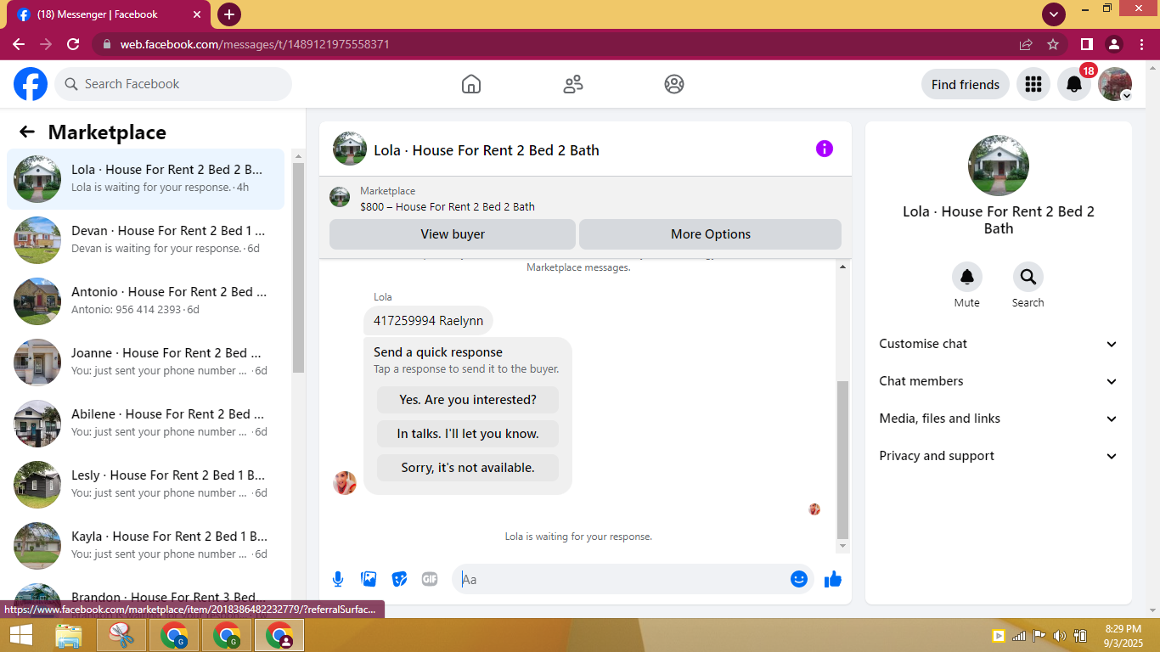Open the Home feed icon
Viewport: 1160px width, 652px height.
coord(471,84)
